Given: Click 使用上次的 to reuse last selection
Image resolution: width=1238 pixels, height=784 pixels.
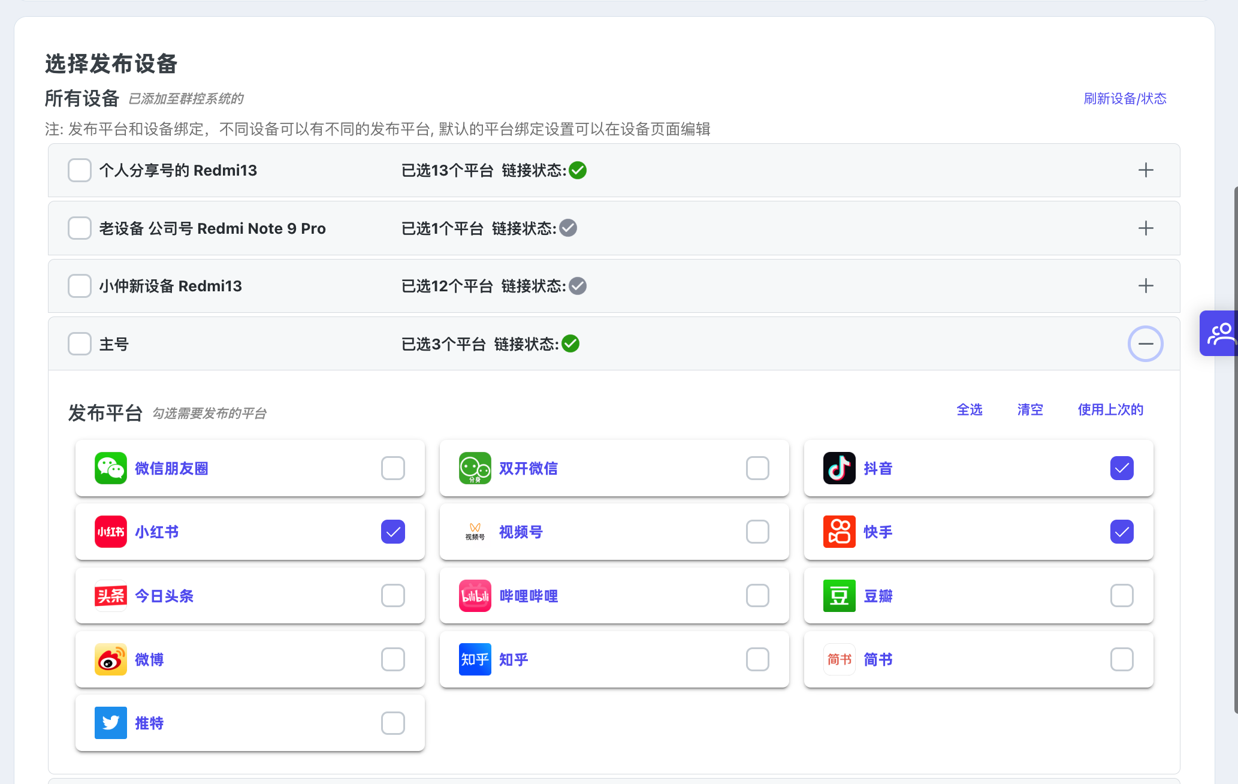Looking at the screenshot, I should click(1110, 409).
